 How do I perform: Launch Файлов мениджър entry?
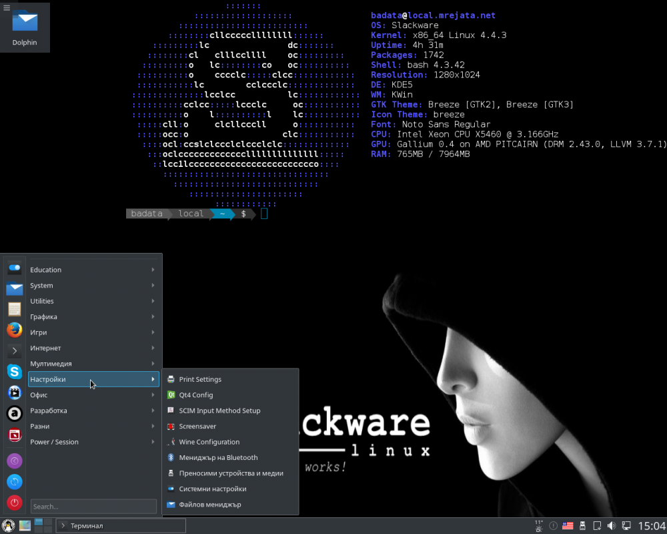click(x=230, y=505)
